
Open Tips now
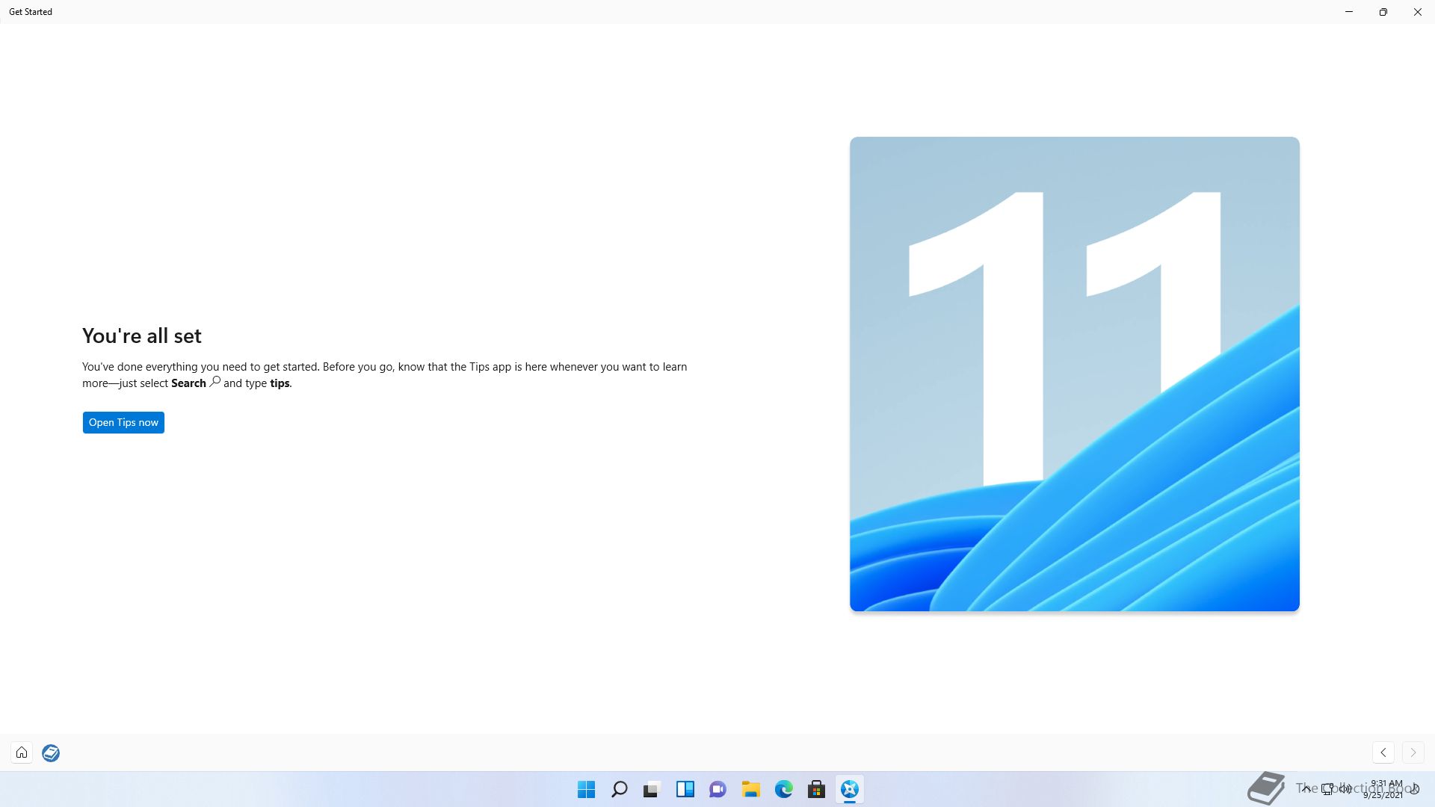[x=123, y=422]
